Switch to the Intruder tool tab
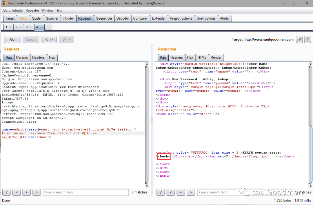 click(68, 18)
